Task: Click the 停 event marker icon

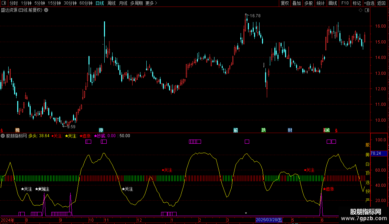Action: pos(101,130)
